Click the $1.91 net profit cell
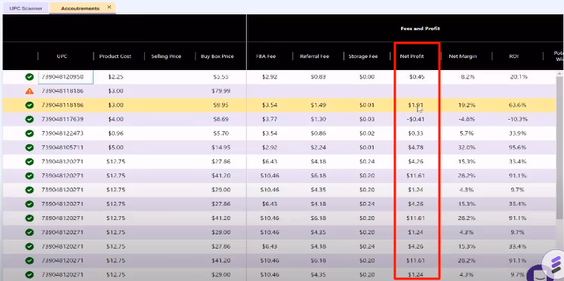The image size is (564, 281). tap(416, 105)
